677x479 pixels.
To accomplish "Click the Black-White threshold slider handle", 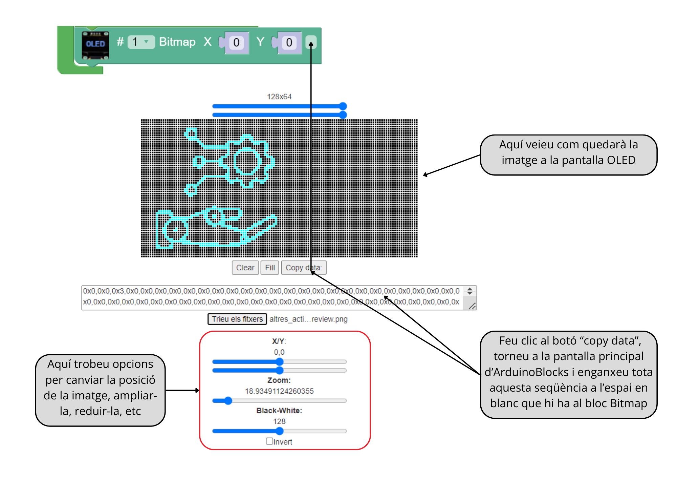I will [x=279, y=431].
